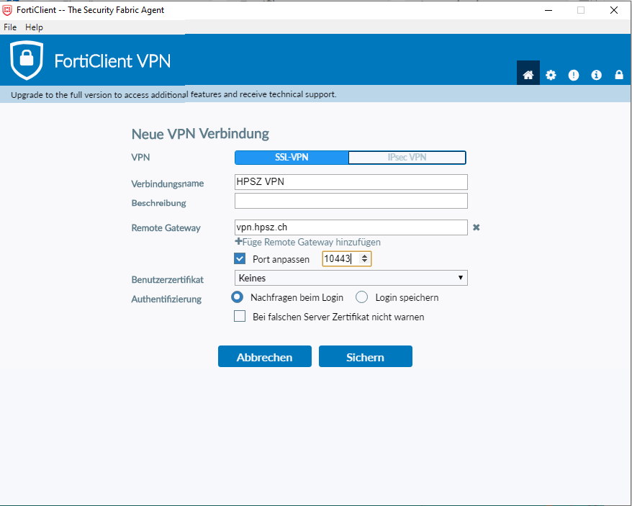Remove remote gateway with the X icon
This screenshot has width=632, height=506.
coord(476,227)
